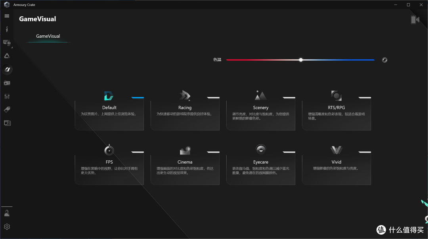Screen dimensions: 428x239
Task: Open the News sidebar icon
Action: [8, 123]
